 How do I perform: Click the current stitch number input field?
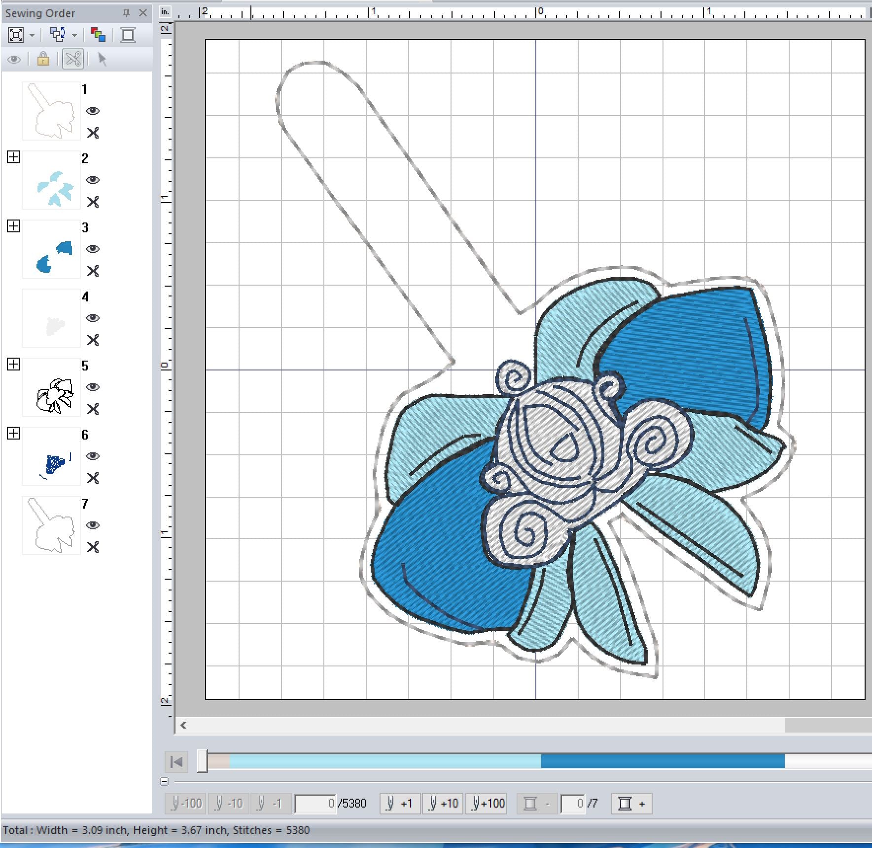click(x=315, y=804)
